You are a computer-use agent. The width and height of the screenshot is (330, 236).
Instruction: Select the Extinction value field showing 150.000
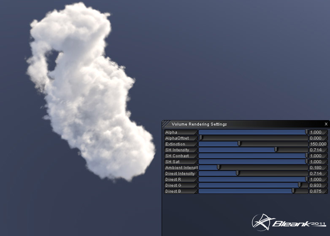tap(318, 144)
